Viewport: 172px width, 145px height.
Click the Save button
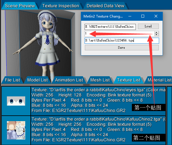[122, 48]
